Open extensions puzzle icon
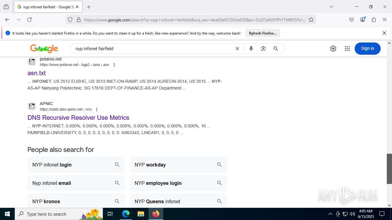Image resolution: width=392 pixels, height=220 pixels. click(x=374, y=20)
